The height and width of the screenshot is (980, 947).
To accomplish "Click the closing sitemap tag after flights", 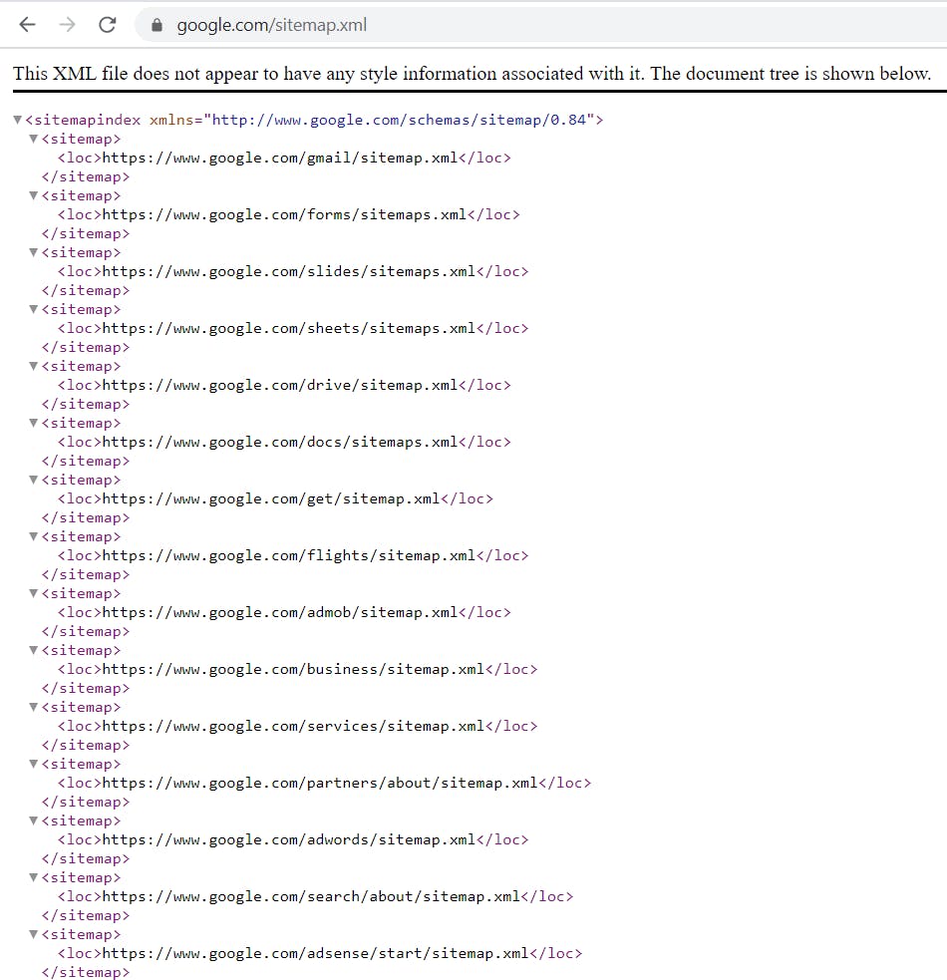I will click(x=86, y=575).
